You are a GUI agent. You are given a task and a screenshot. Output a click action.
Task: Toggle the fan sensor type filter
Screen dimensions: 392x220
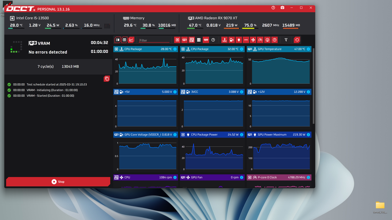pos(253,40)
